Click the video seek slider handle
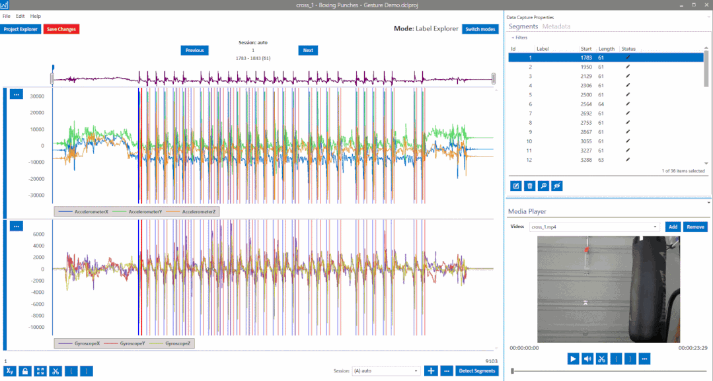 [513, 371]
